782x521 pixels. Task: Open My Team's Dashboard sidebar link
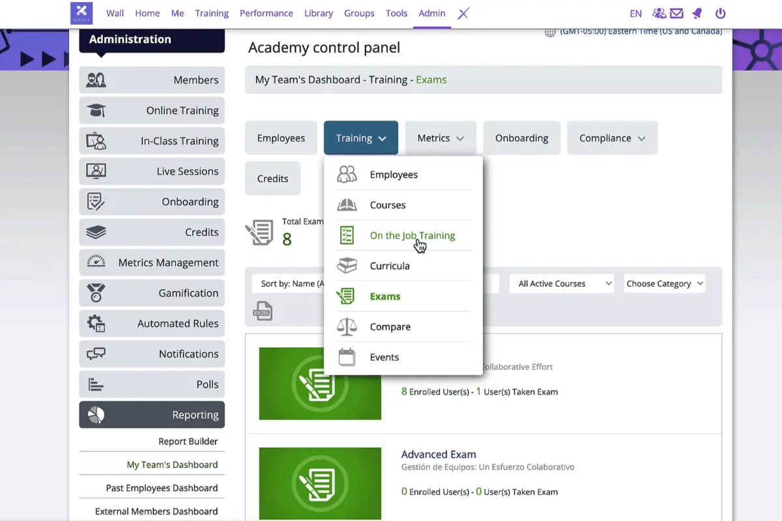(172, 464)
